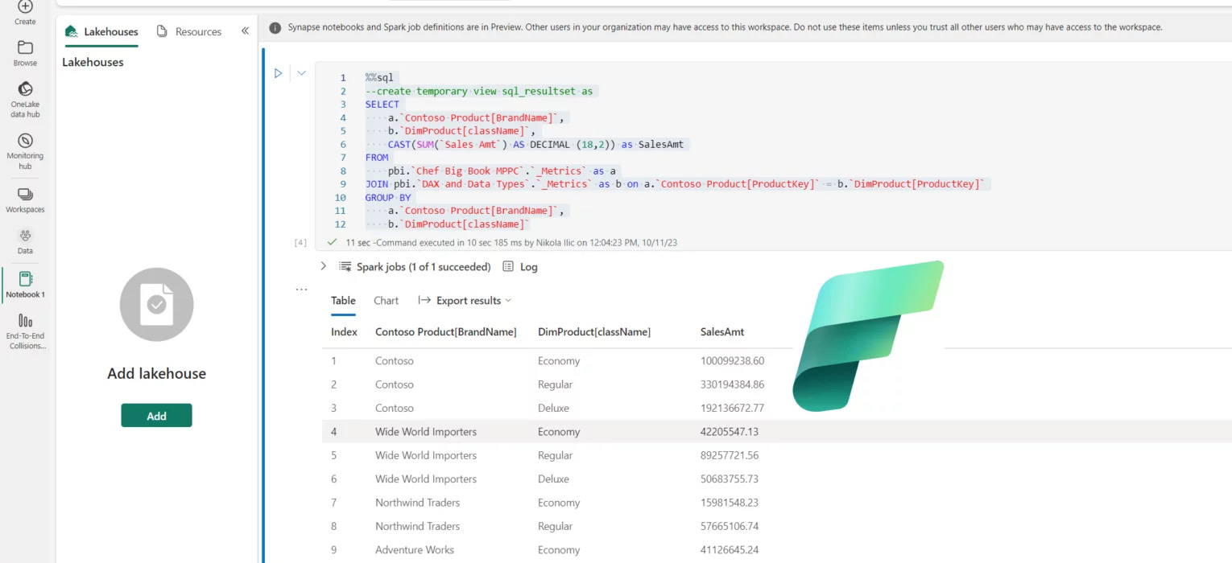This screenshot has height=563, width=1232.
Task: Click the %%sql magic line in the editor
Action: (x=379, y=78)
